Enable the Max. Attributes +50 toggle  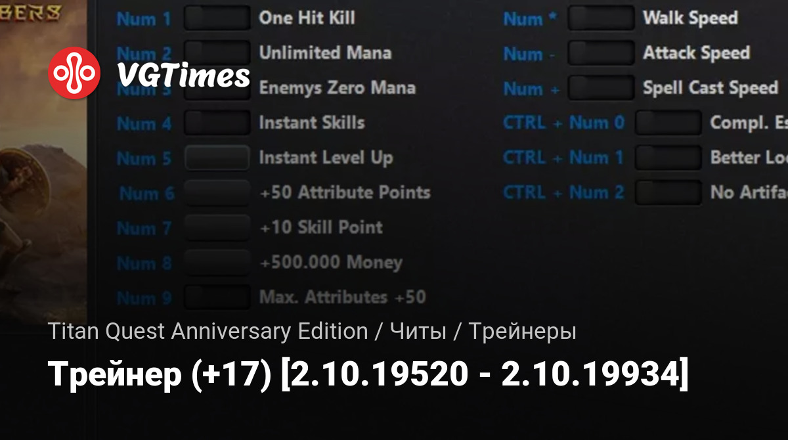point(217,297)
